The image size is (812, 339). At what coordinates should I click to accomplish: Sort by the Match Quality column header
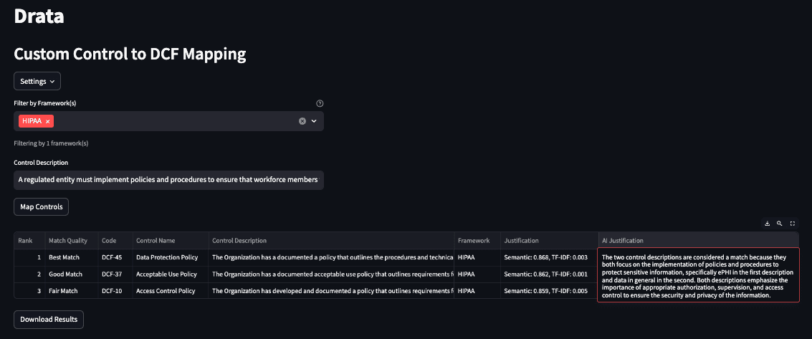[72, 241]
